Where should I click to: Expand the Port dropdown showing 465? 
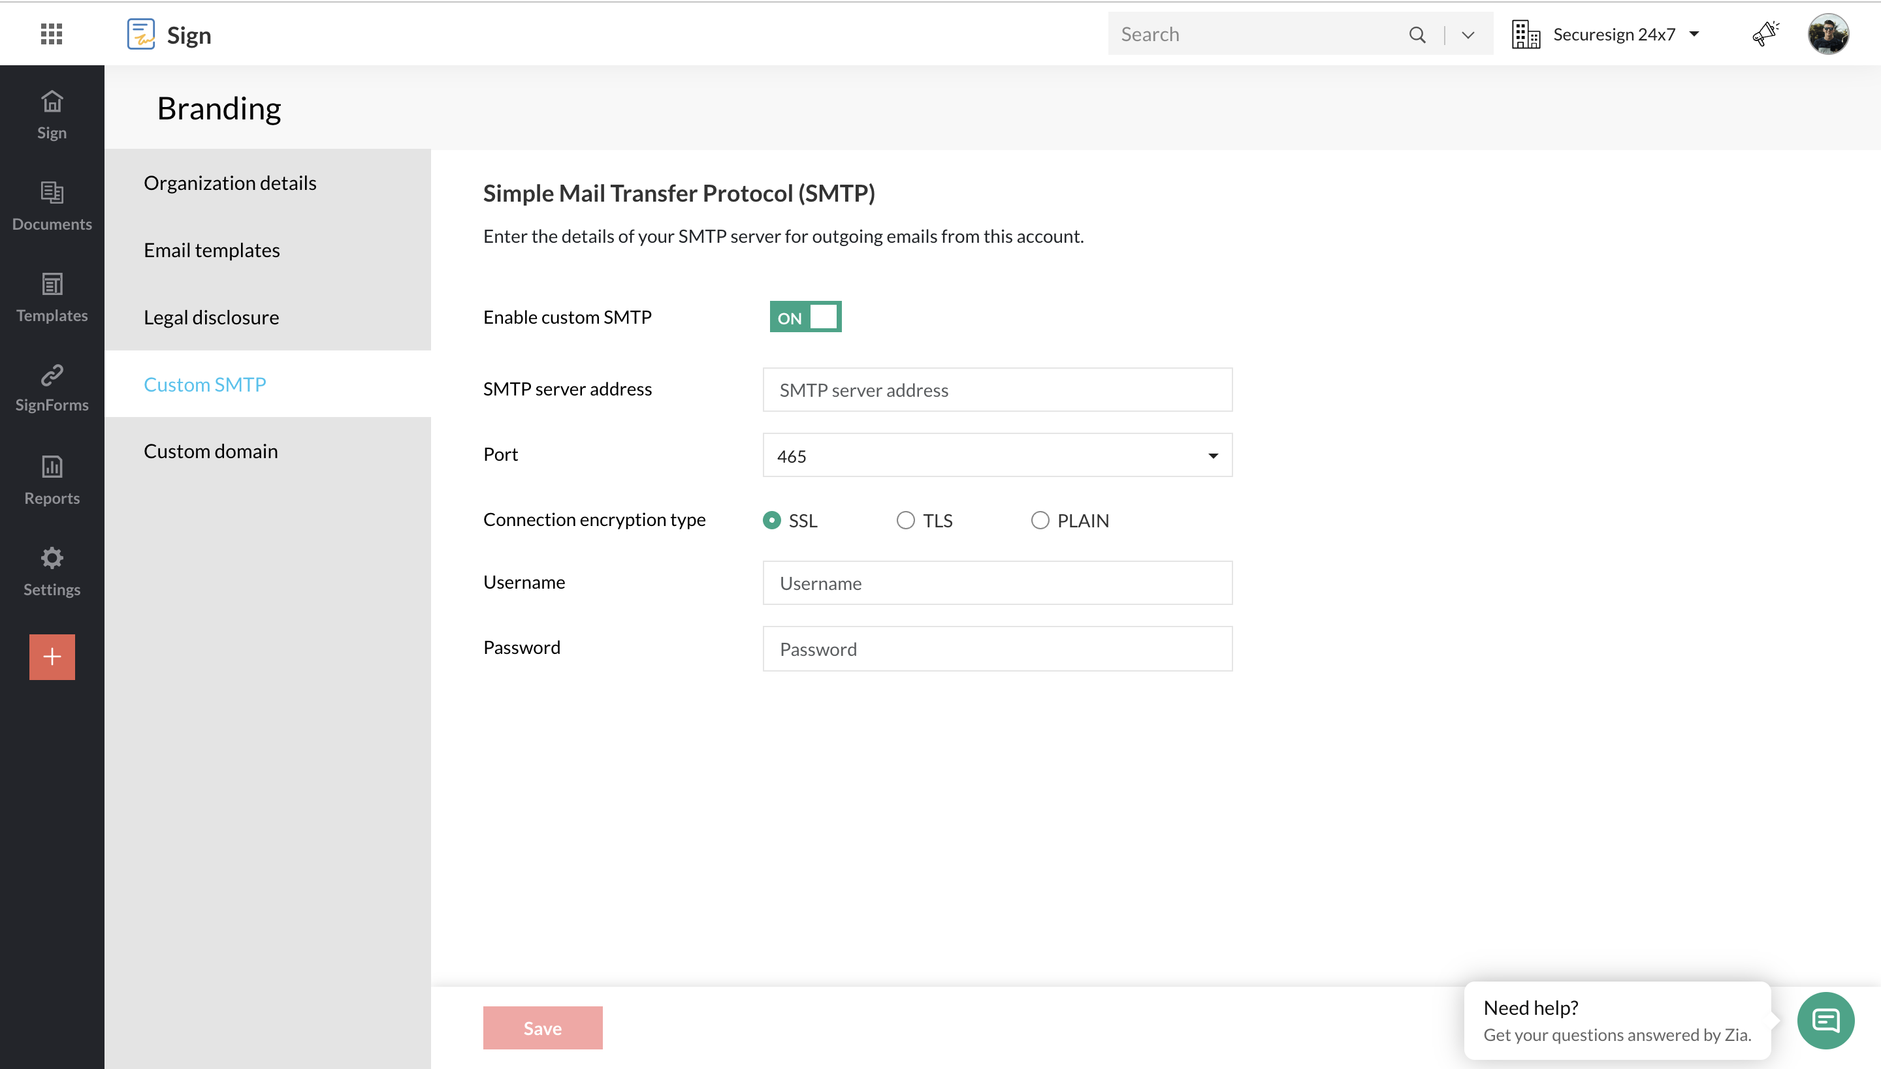tap(997, 456)
